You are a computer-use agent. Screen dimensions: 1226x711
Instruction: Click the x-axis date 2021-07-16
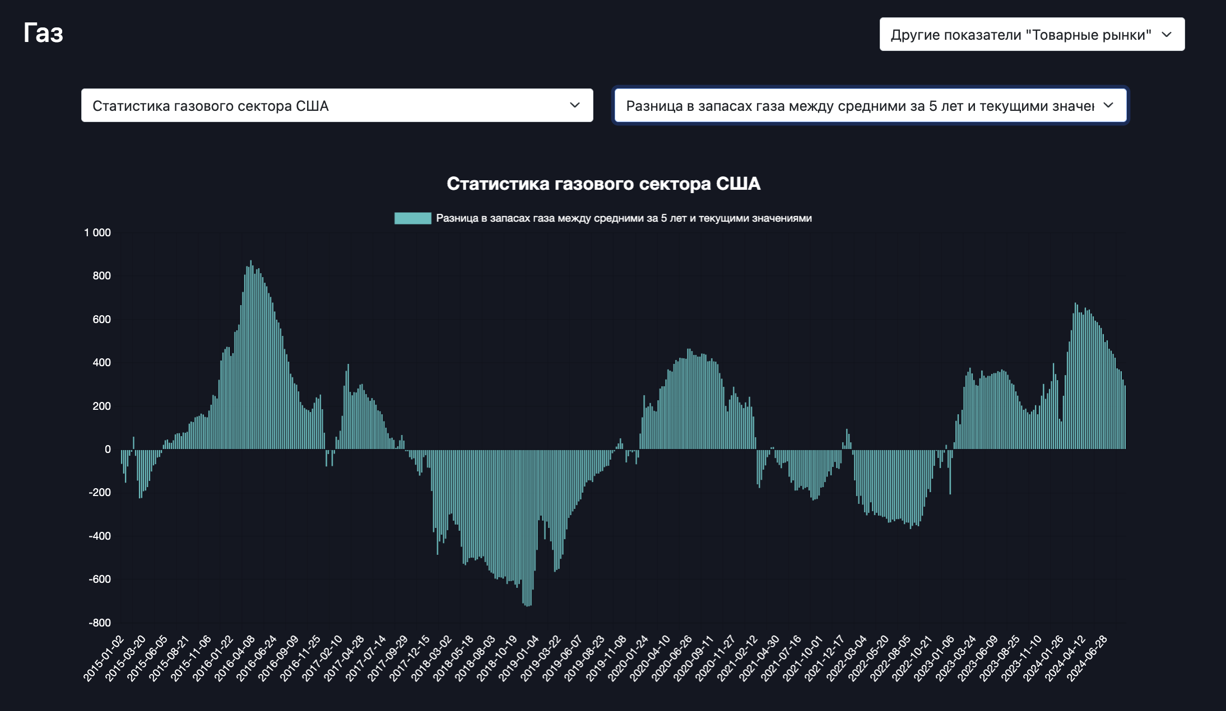click(781, 658)
